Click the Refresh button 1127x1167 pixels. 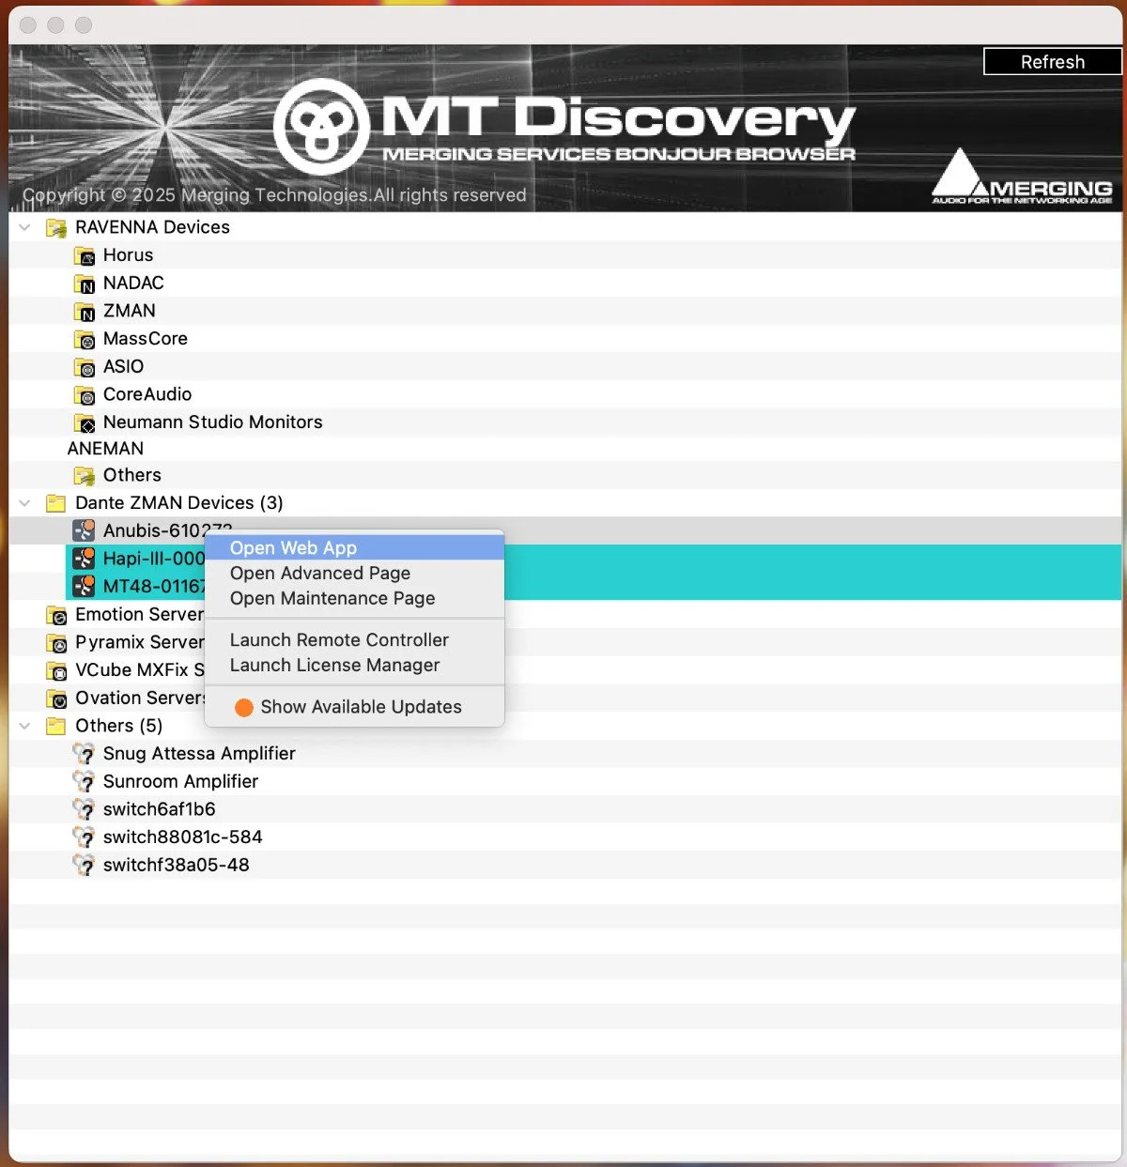tap(1052, 62)
